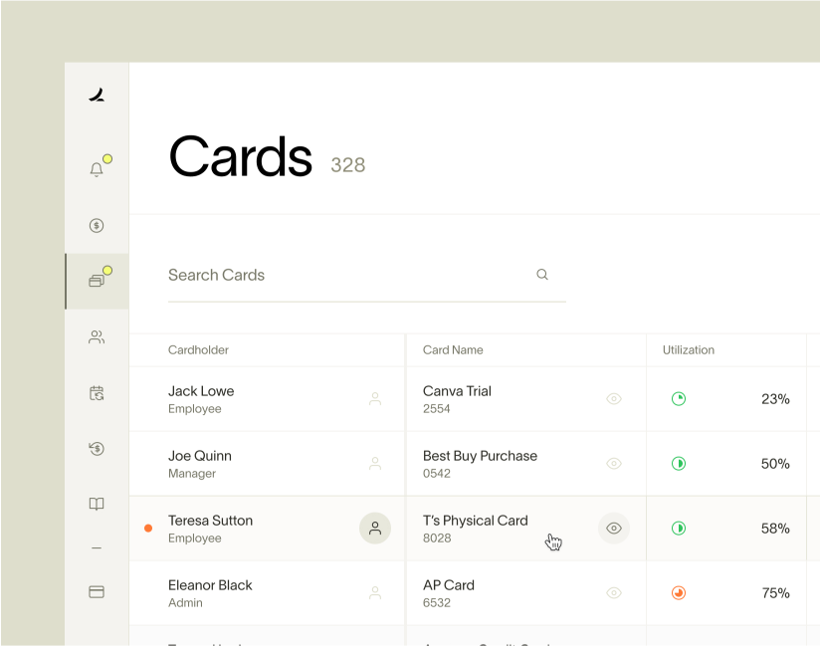Click the 23% utilization value
The width and height of the screenshot is (820, 646).
[x=775, y=399]
